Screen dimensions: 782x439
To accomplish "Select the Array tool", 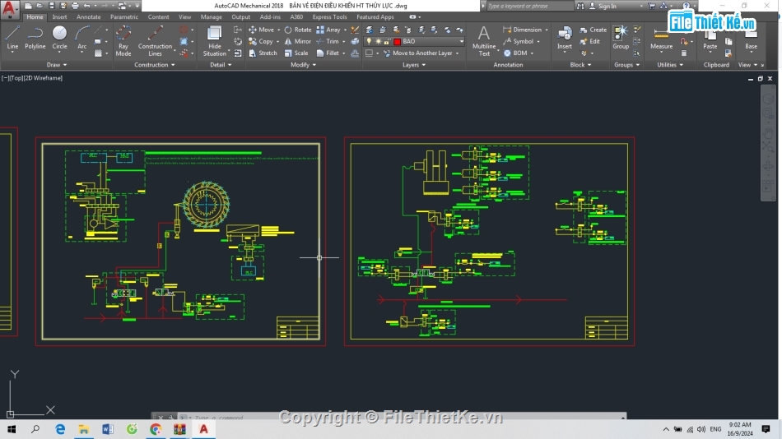I will 328,30.
